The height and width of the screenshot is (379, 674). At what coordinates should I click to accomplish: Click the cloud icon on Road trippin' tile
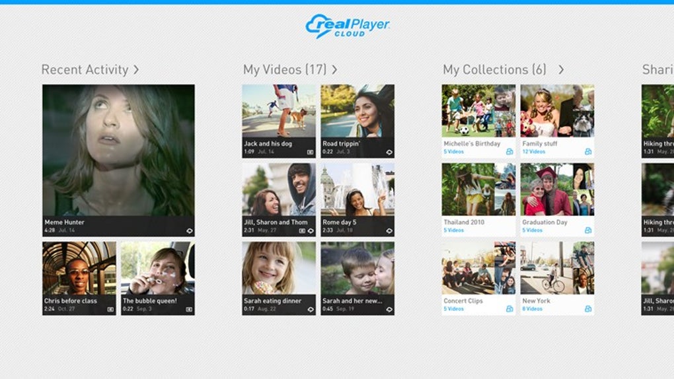[389, 152]
